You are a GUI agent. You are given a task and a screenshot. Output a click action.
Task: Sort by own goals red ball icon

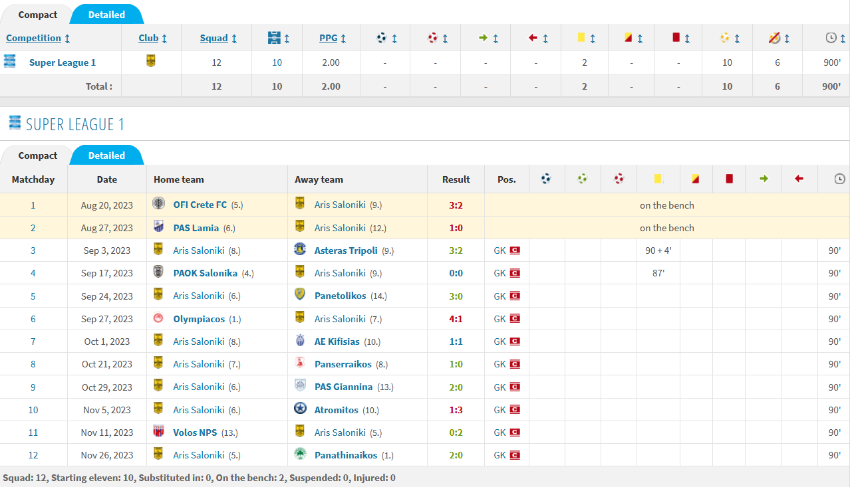(x=432, y=38)
